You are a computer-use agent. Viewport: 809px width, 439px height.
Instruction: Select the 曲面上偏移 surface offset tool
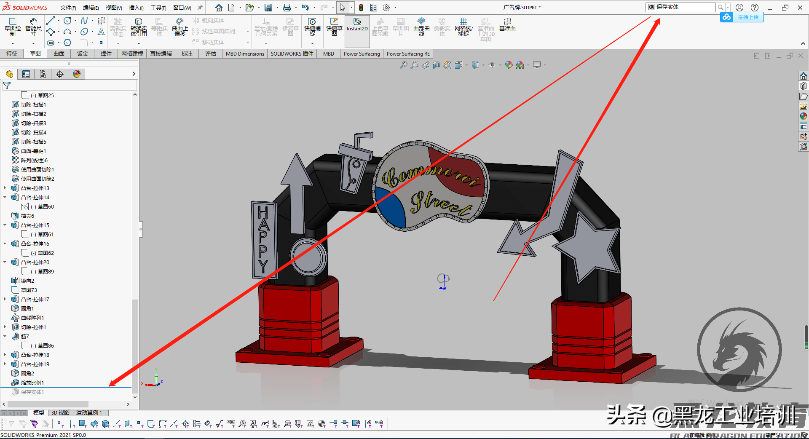click(179, 26)
